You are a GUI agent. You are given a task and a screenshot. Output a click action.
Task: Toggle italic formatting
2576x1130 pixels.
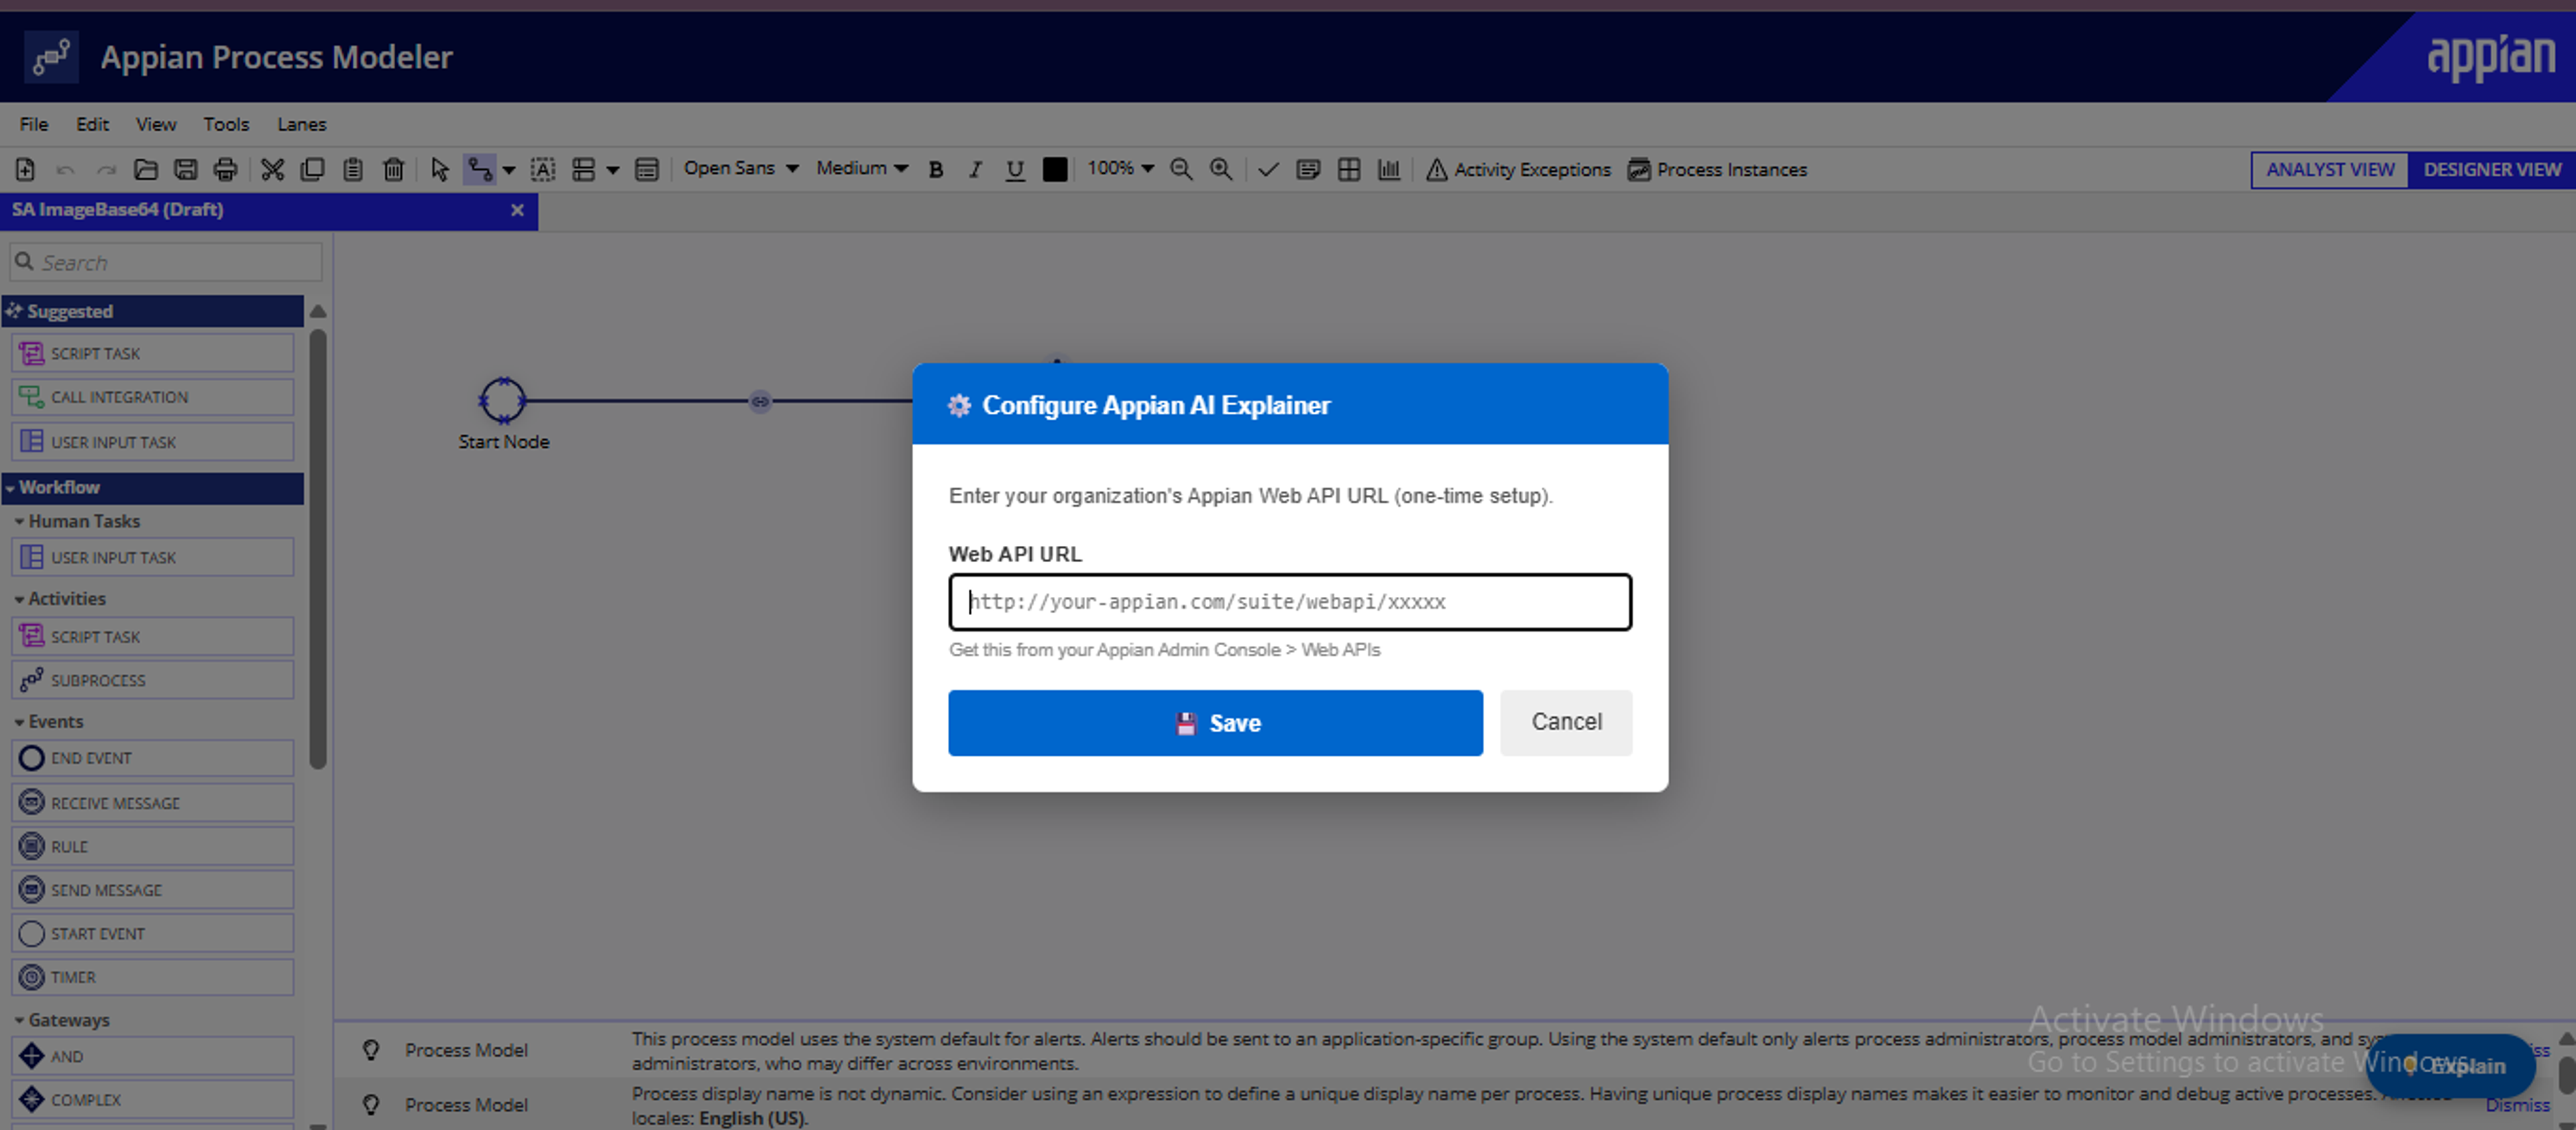pyautogui.click(x=975, y=169)
